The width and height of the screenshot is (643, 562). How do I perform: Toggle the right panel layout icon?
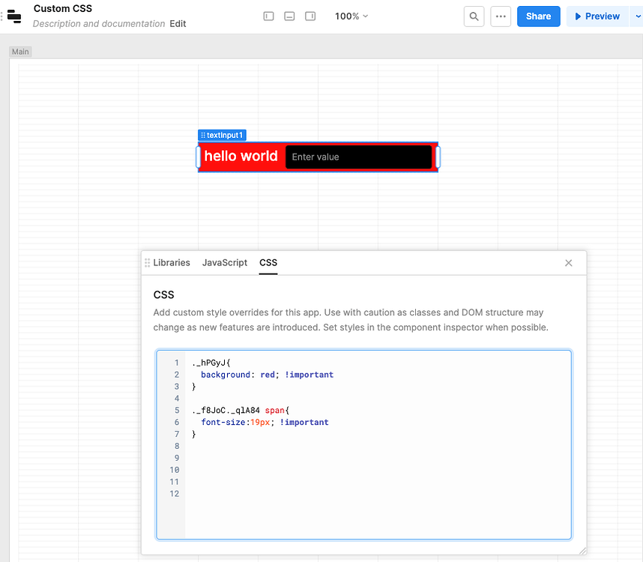coord(310,15)
